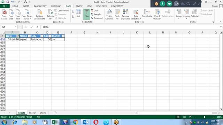Add a new sheet with plus icon
The image size is (223, 125).
pos(55,113)
